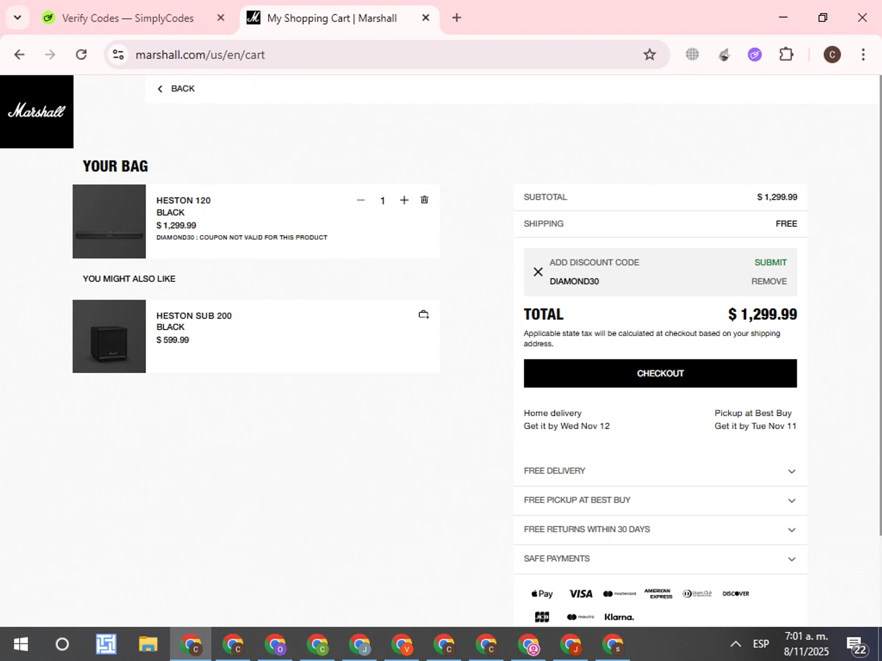
Task: Open the Cortana search circle
Action: pos(62,645)
